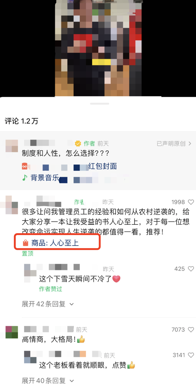This screenshot has width=196, height=385.
Task: Open the 已声明原创 chevron
Action: coord(190,143)
